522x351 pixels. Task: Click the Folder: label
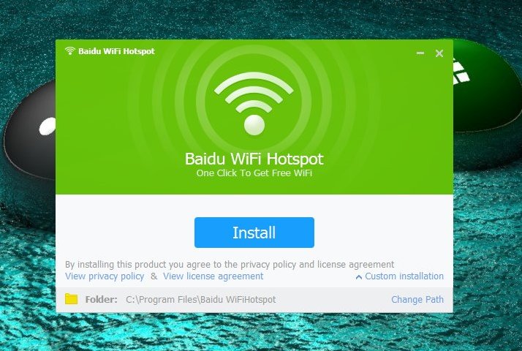coord(101,299)
